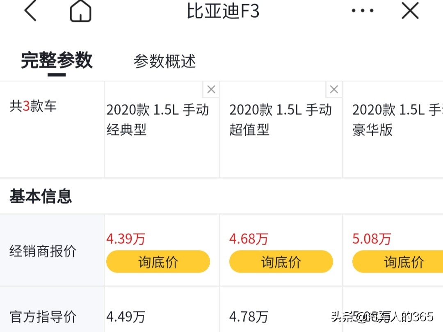The height and width of the screenshot is (332, 443).
Task: Select the 2020款 1.5L 手动 超值型 header
Action: tap(280, 120)
